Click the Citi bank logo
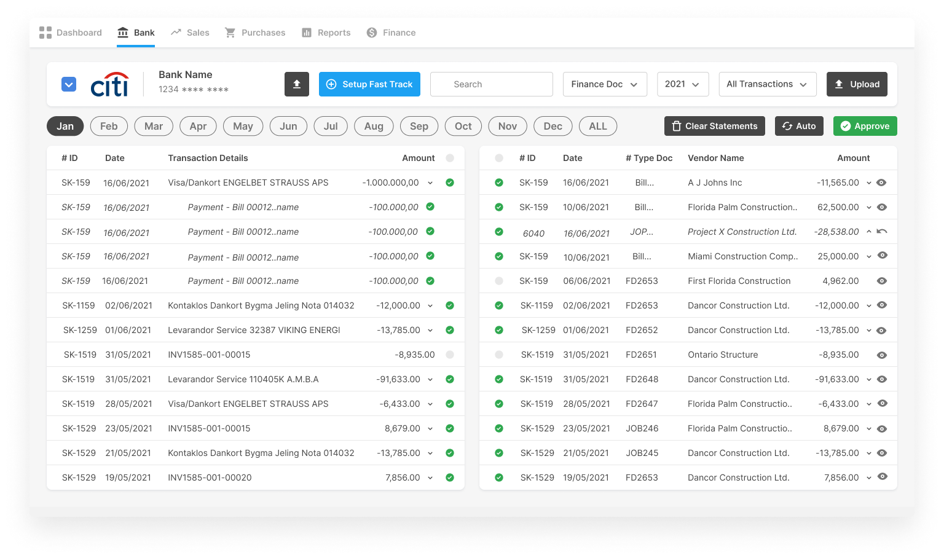The width and height of the screenshot is (944, 558). tap(110, 85)
